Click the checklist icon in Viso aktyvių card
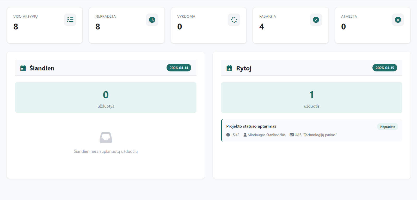The height and width of the screenshot is (200, 417). pyautogui.click(x=70, y=20)
